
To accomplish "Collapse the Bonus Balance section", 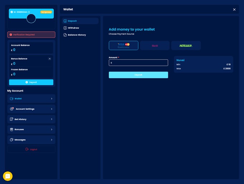I will tap(50, 59).
